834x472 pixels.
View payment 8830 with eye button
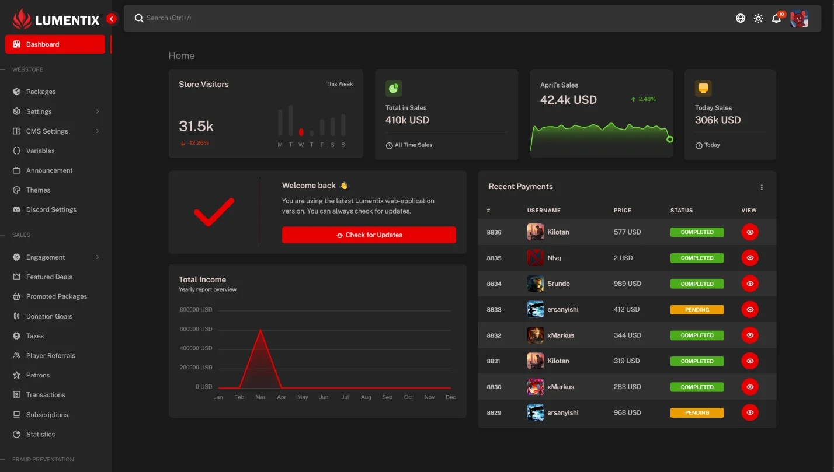click(x=750, y=387)
